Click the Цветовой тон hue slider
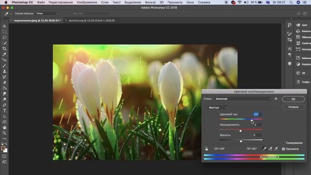Viewport: 311px width, 175px height. click(241, 119)
